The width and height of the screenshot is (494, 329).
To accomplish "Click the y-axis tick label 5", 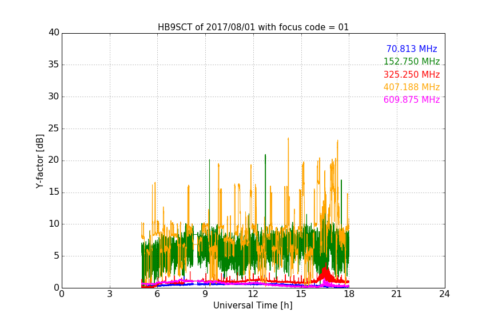I will [x=57, y=256].
